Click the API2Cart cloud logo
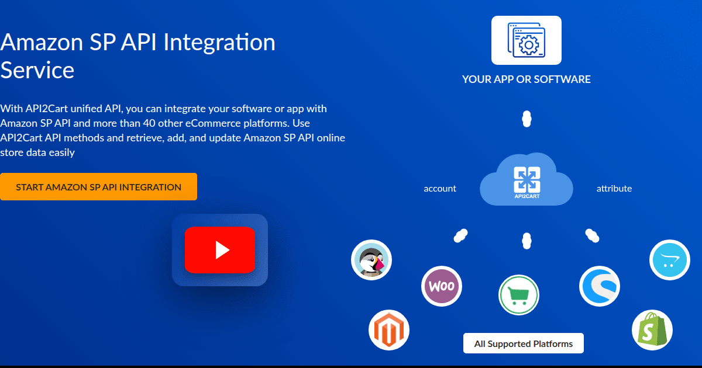702x368 pixels. pyautogui.click(x=526, y=179)
